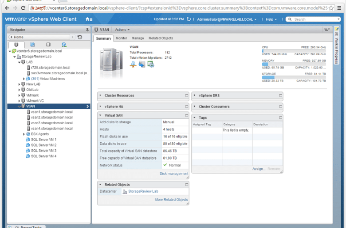Maximize the vSphere HA portlet

click(x=187, y=106)
